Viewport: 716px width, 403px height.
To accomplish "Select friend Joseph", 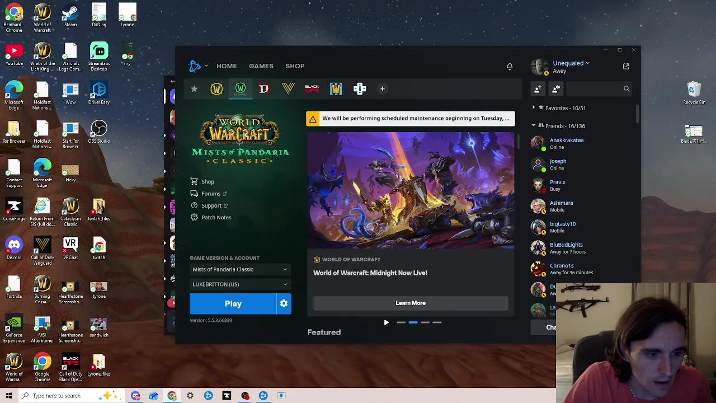I will point(582,165).
